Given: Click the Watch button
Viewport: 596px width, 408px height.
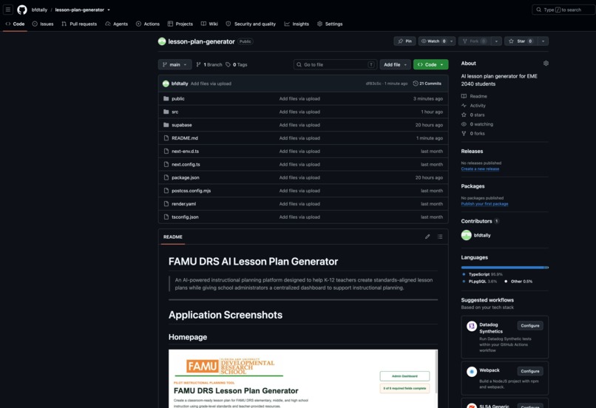Looking at the screenshot, I should [x=433, y=41].
